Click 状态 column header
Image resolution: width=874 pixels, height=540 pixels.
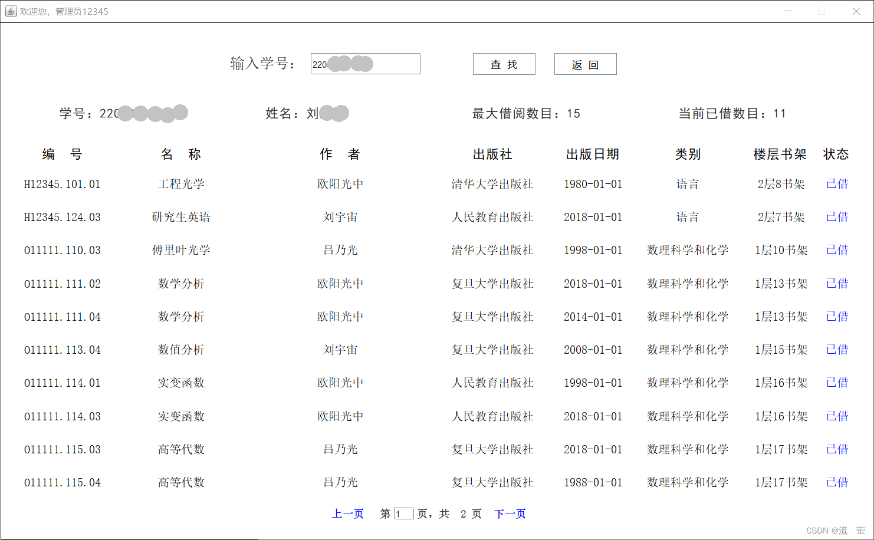coord(836,154)
